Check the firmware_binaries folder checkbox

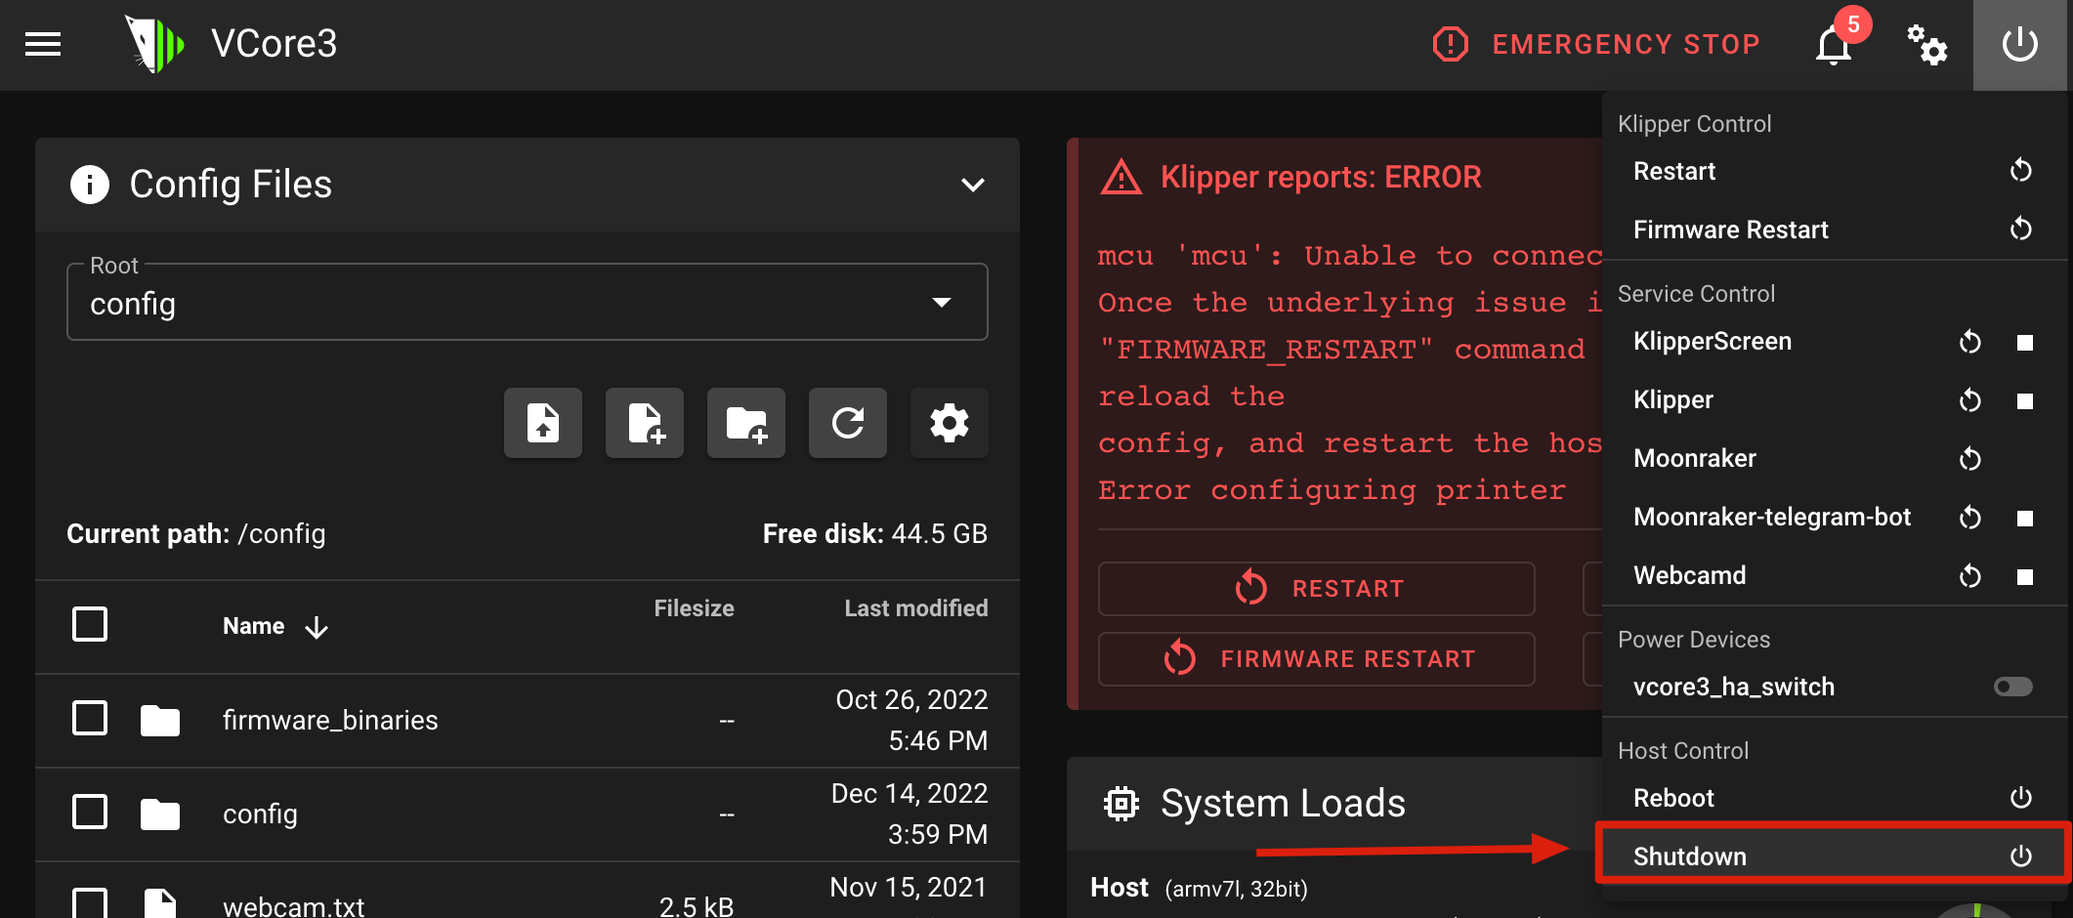tap(90, 719)
